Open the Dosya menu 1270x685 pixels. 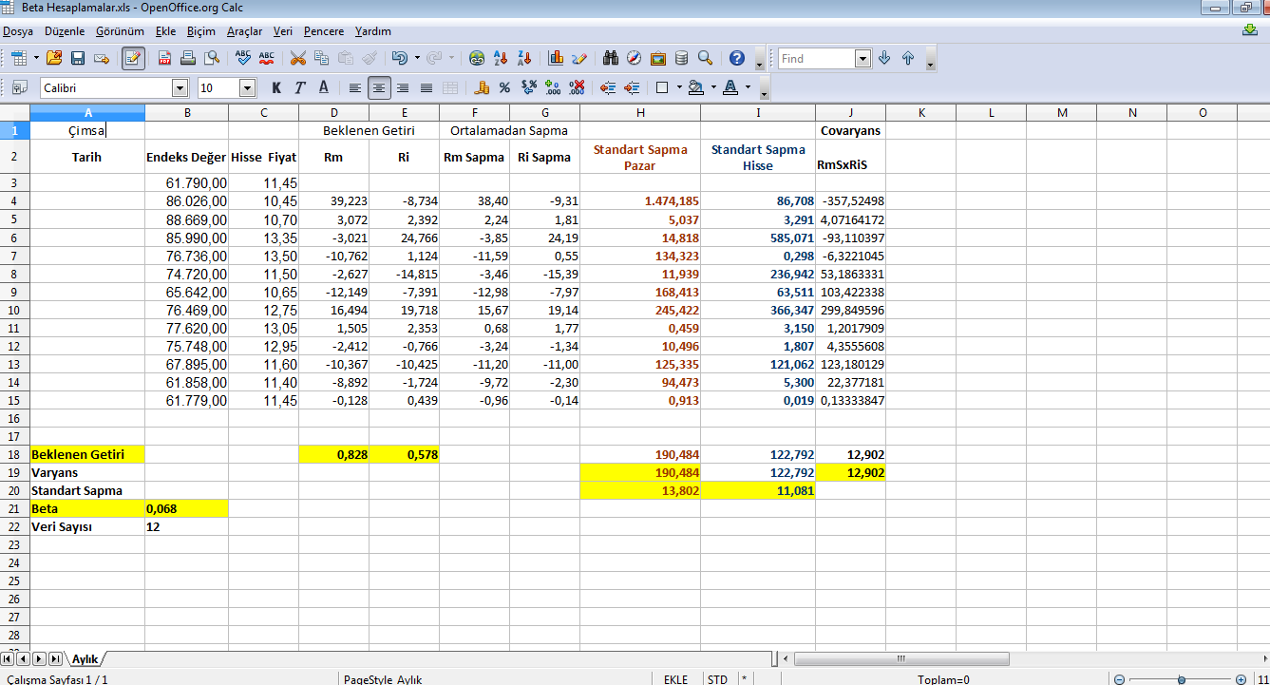[x=18, y=31]
